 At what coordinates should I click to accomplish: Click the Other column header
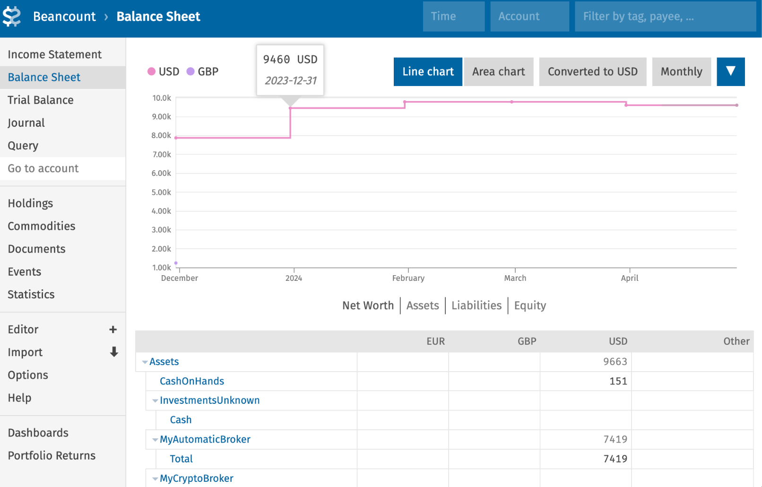point(736,341)
